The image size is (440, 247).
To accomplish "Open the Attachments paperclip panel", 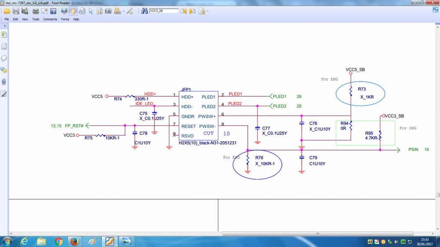I will (x=4, y=82).
